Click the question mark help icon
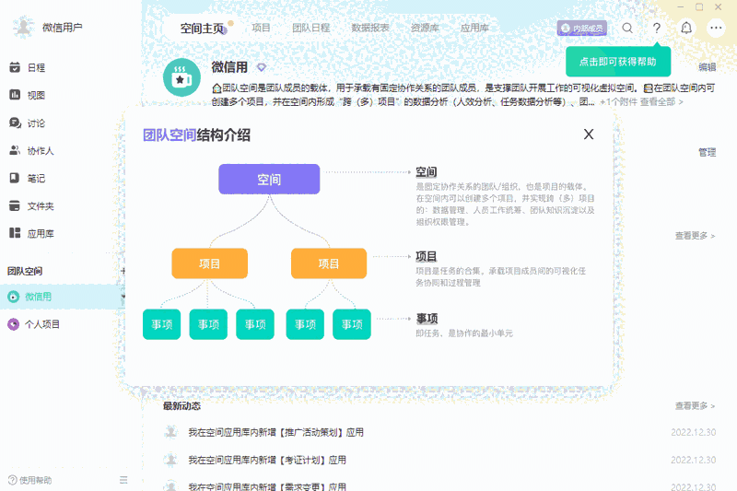The height and width of the screenshot is (491, 737). [657, 29]
